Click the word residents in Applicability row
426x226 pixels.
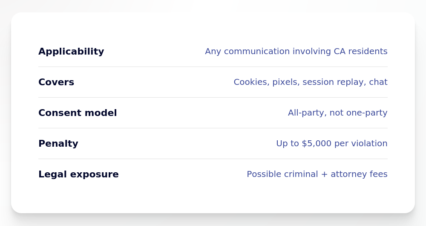(368, 52)
